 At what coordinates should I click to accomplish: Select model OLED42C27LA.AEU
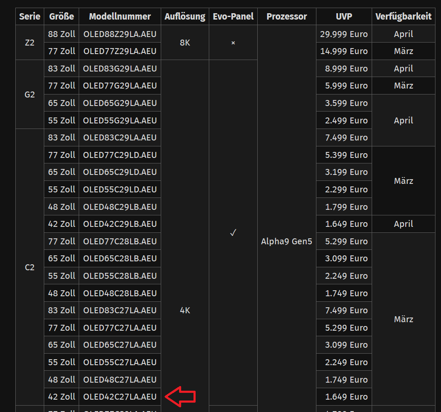click(119, 397)
